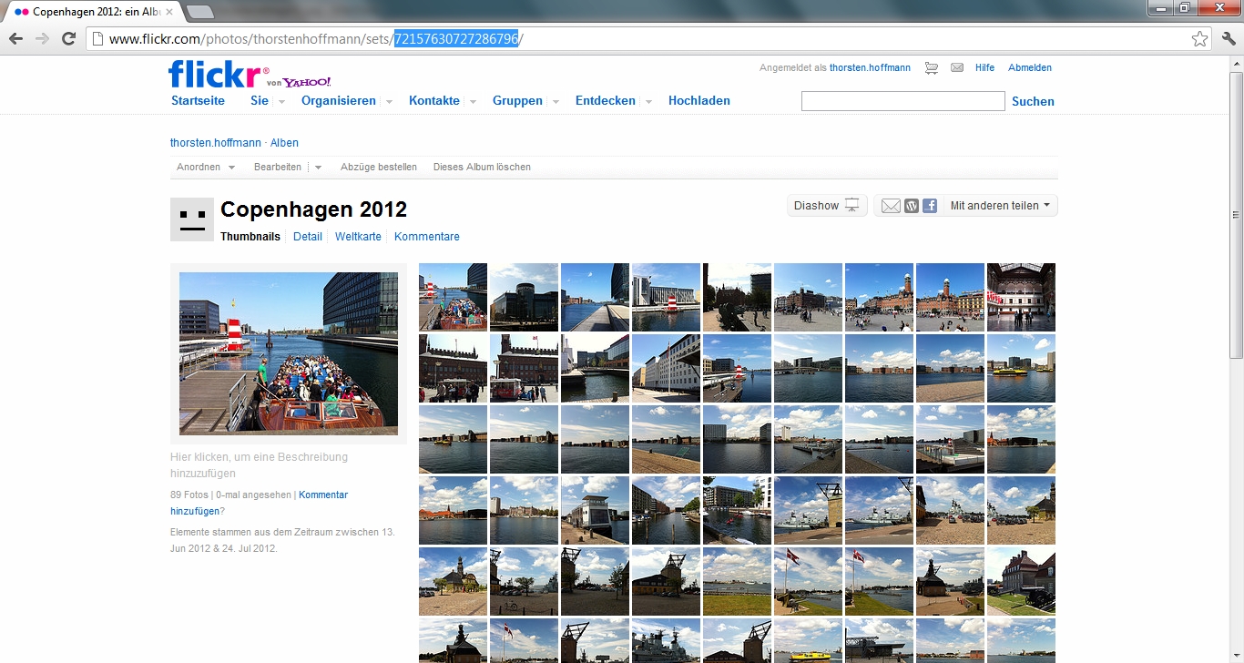Expand the arrow next to Bearbeiten
1244x663 pixels.
(318, 168)
